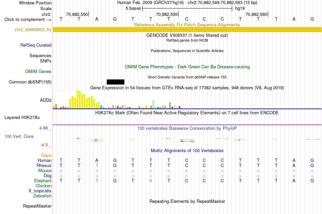
Task: Click 'Short Genetic Variants from dbSNP release 155'
Action: pos(187,77)
